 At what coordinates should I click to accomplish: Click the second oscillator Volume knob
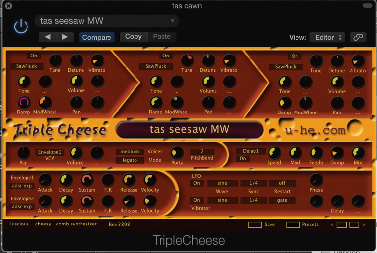pyautogui.click(x=208, y=82)
